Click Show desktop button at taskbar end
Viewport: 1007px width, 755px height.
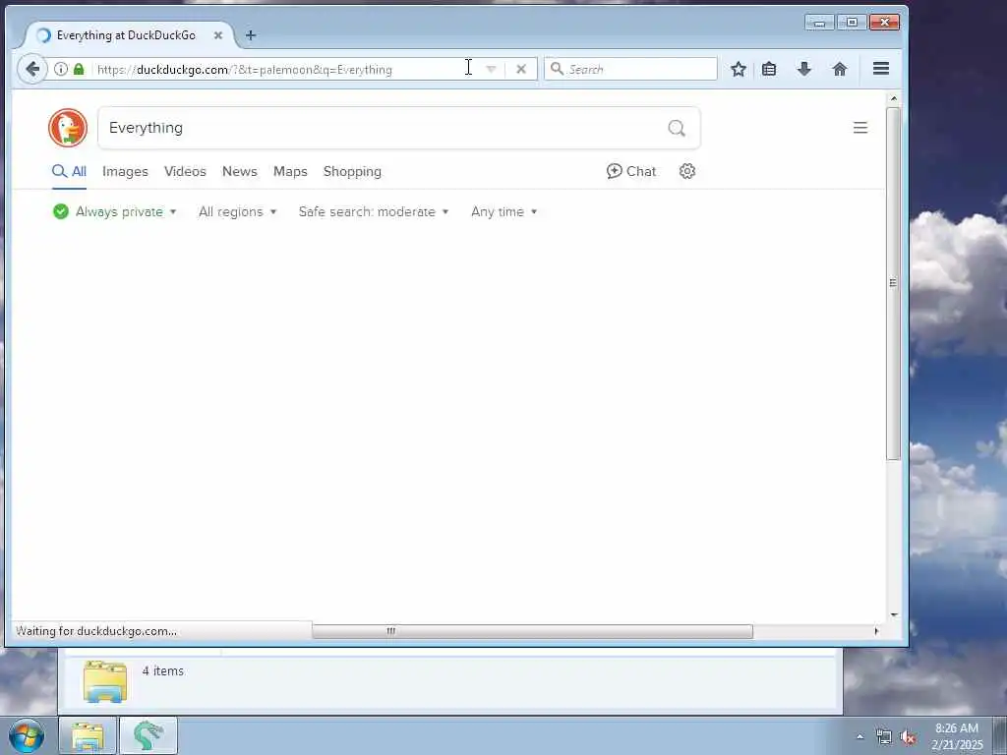click(x=999, y=735)
